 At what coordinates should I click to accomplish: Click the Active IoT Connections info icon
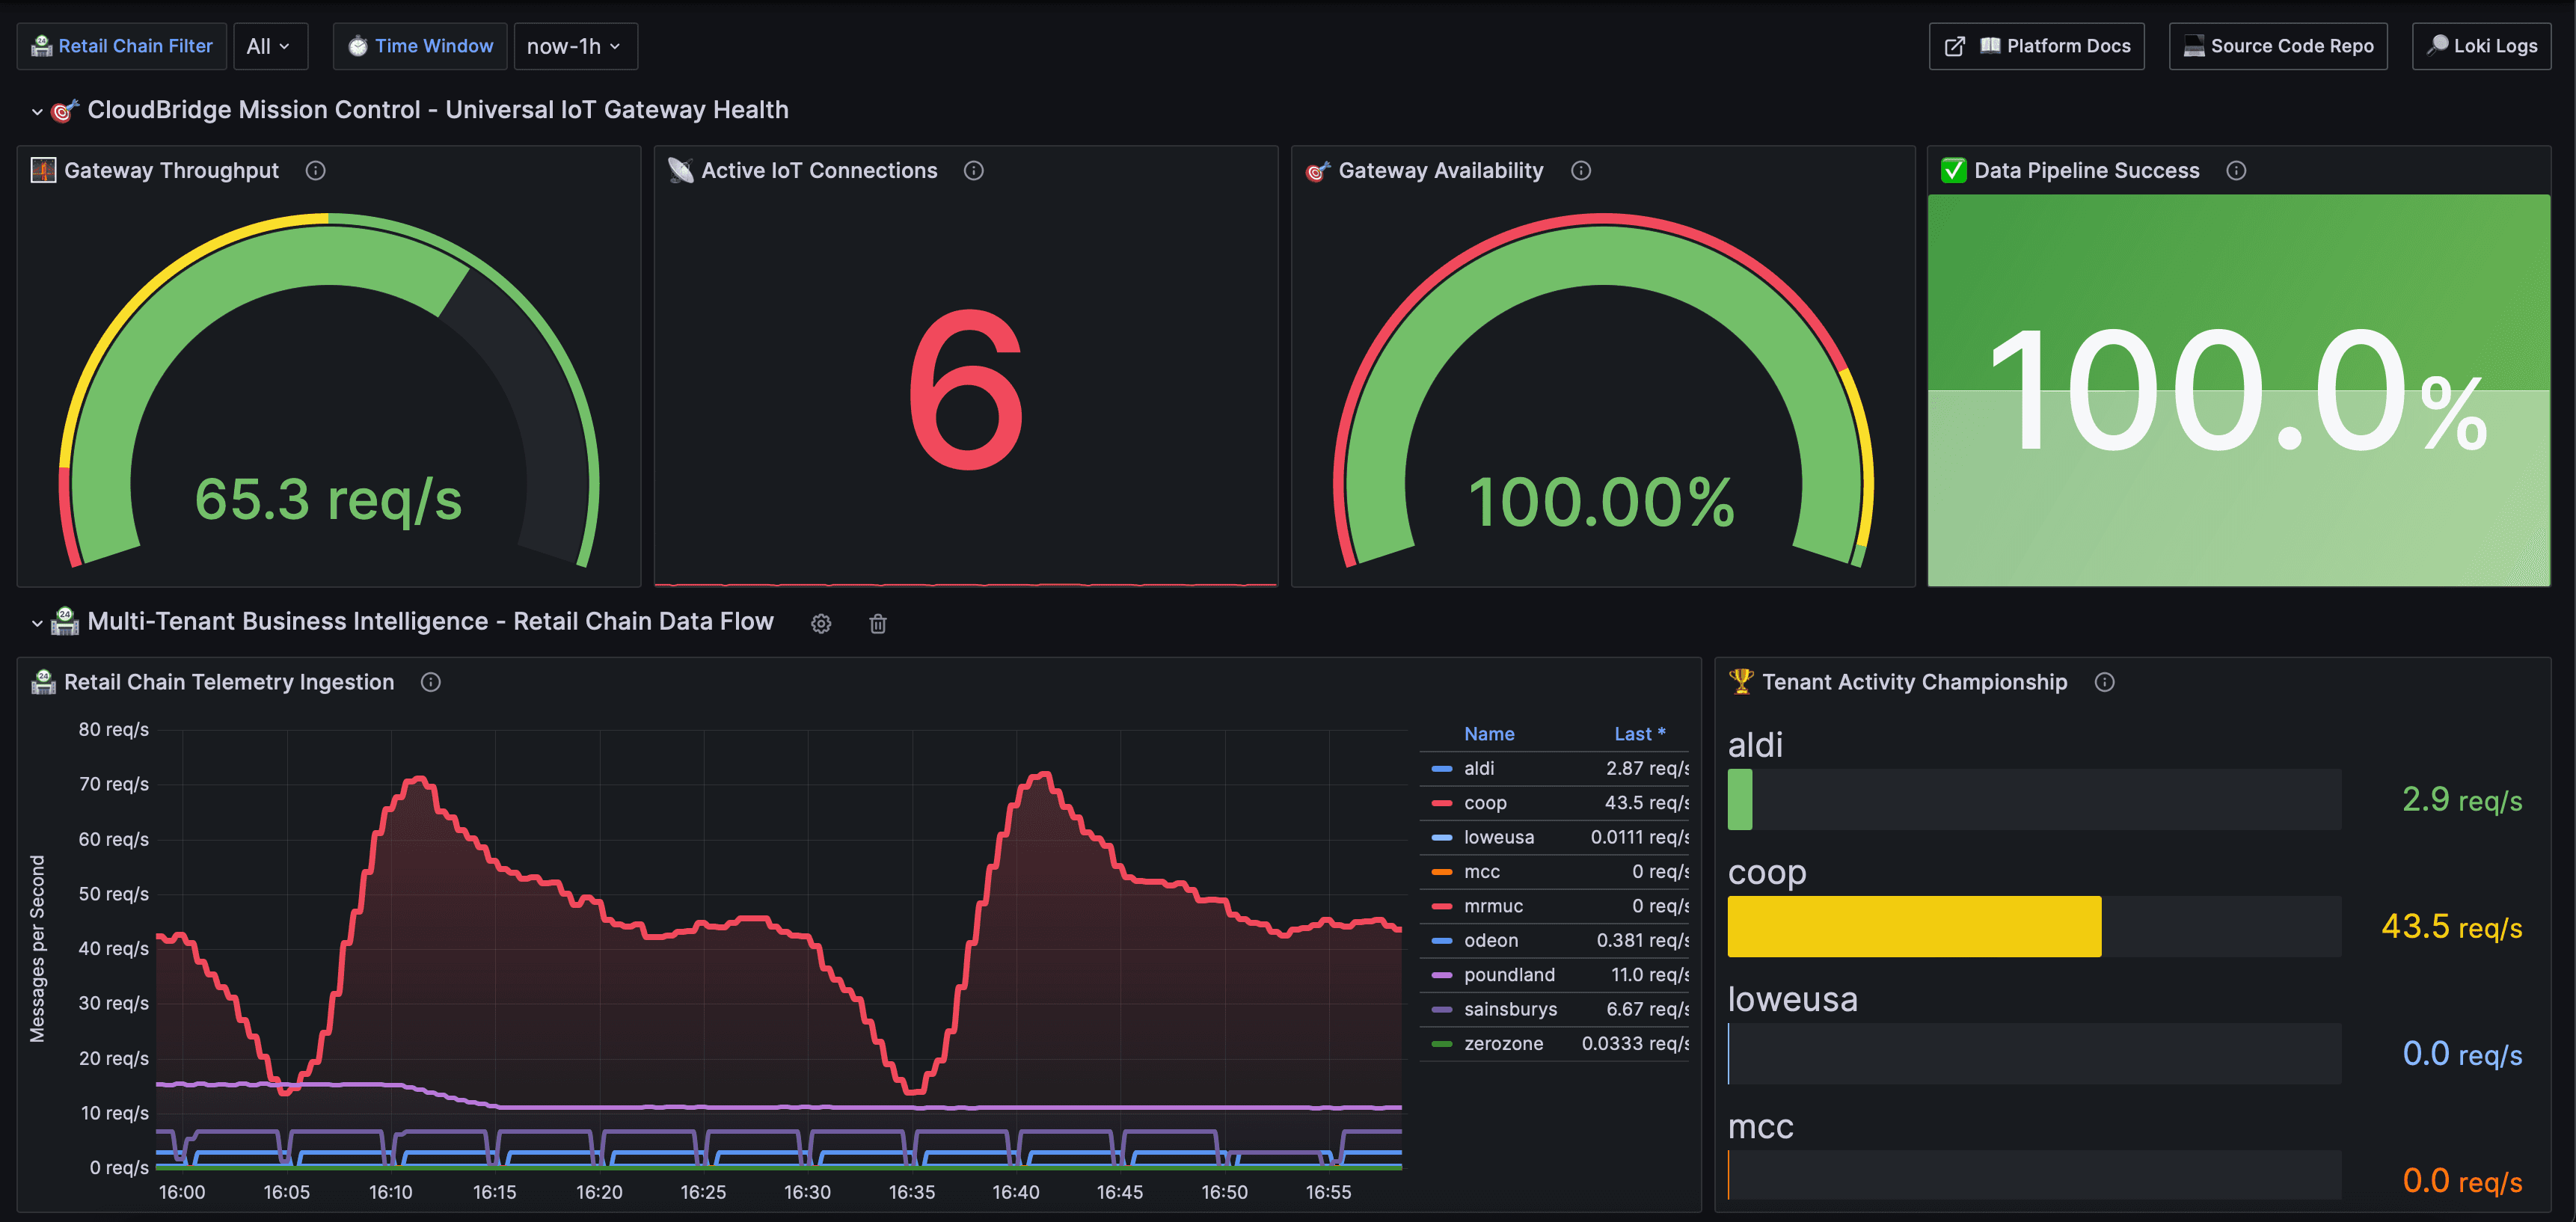tap(973, 170)
